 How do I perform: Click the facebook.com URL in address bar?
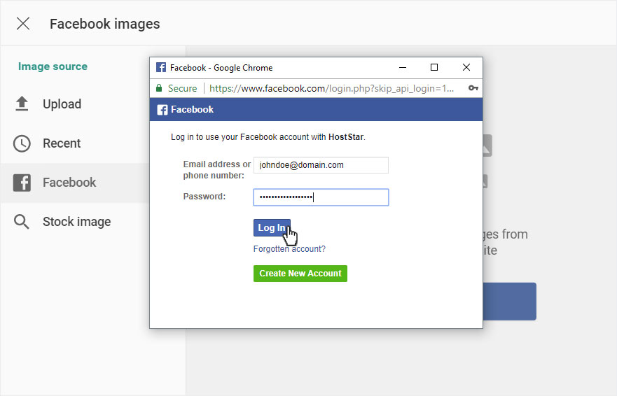click(331, 88)
